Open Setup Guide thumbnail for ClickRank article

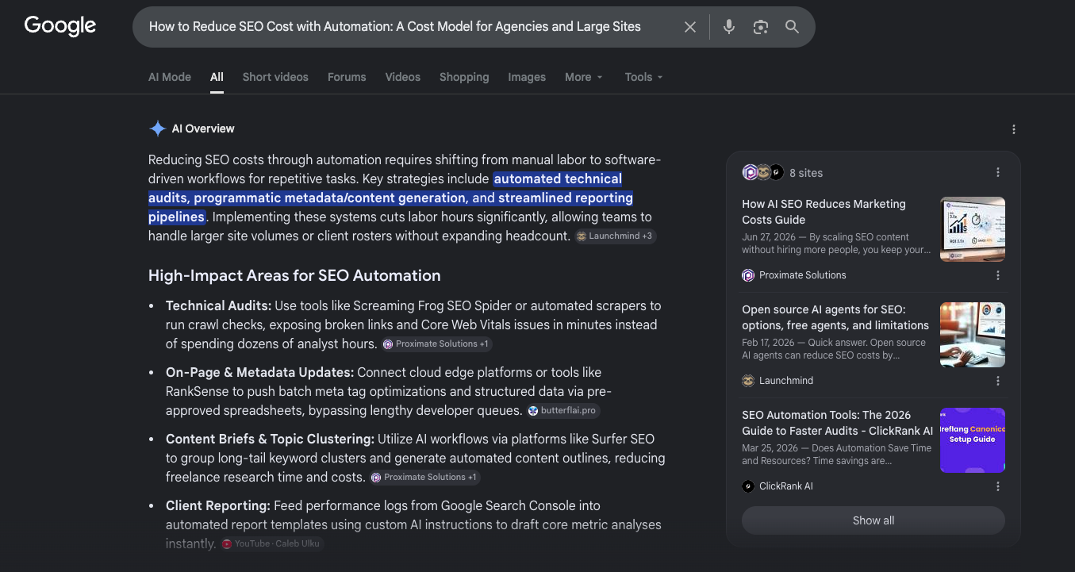click(973, 440)
